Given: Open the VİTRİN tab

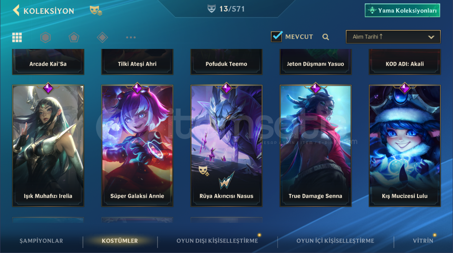Looking at the screenshot, I should point(423,241).
